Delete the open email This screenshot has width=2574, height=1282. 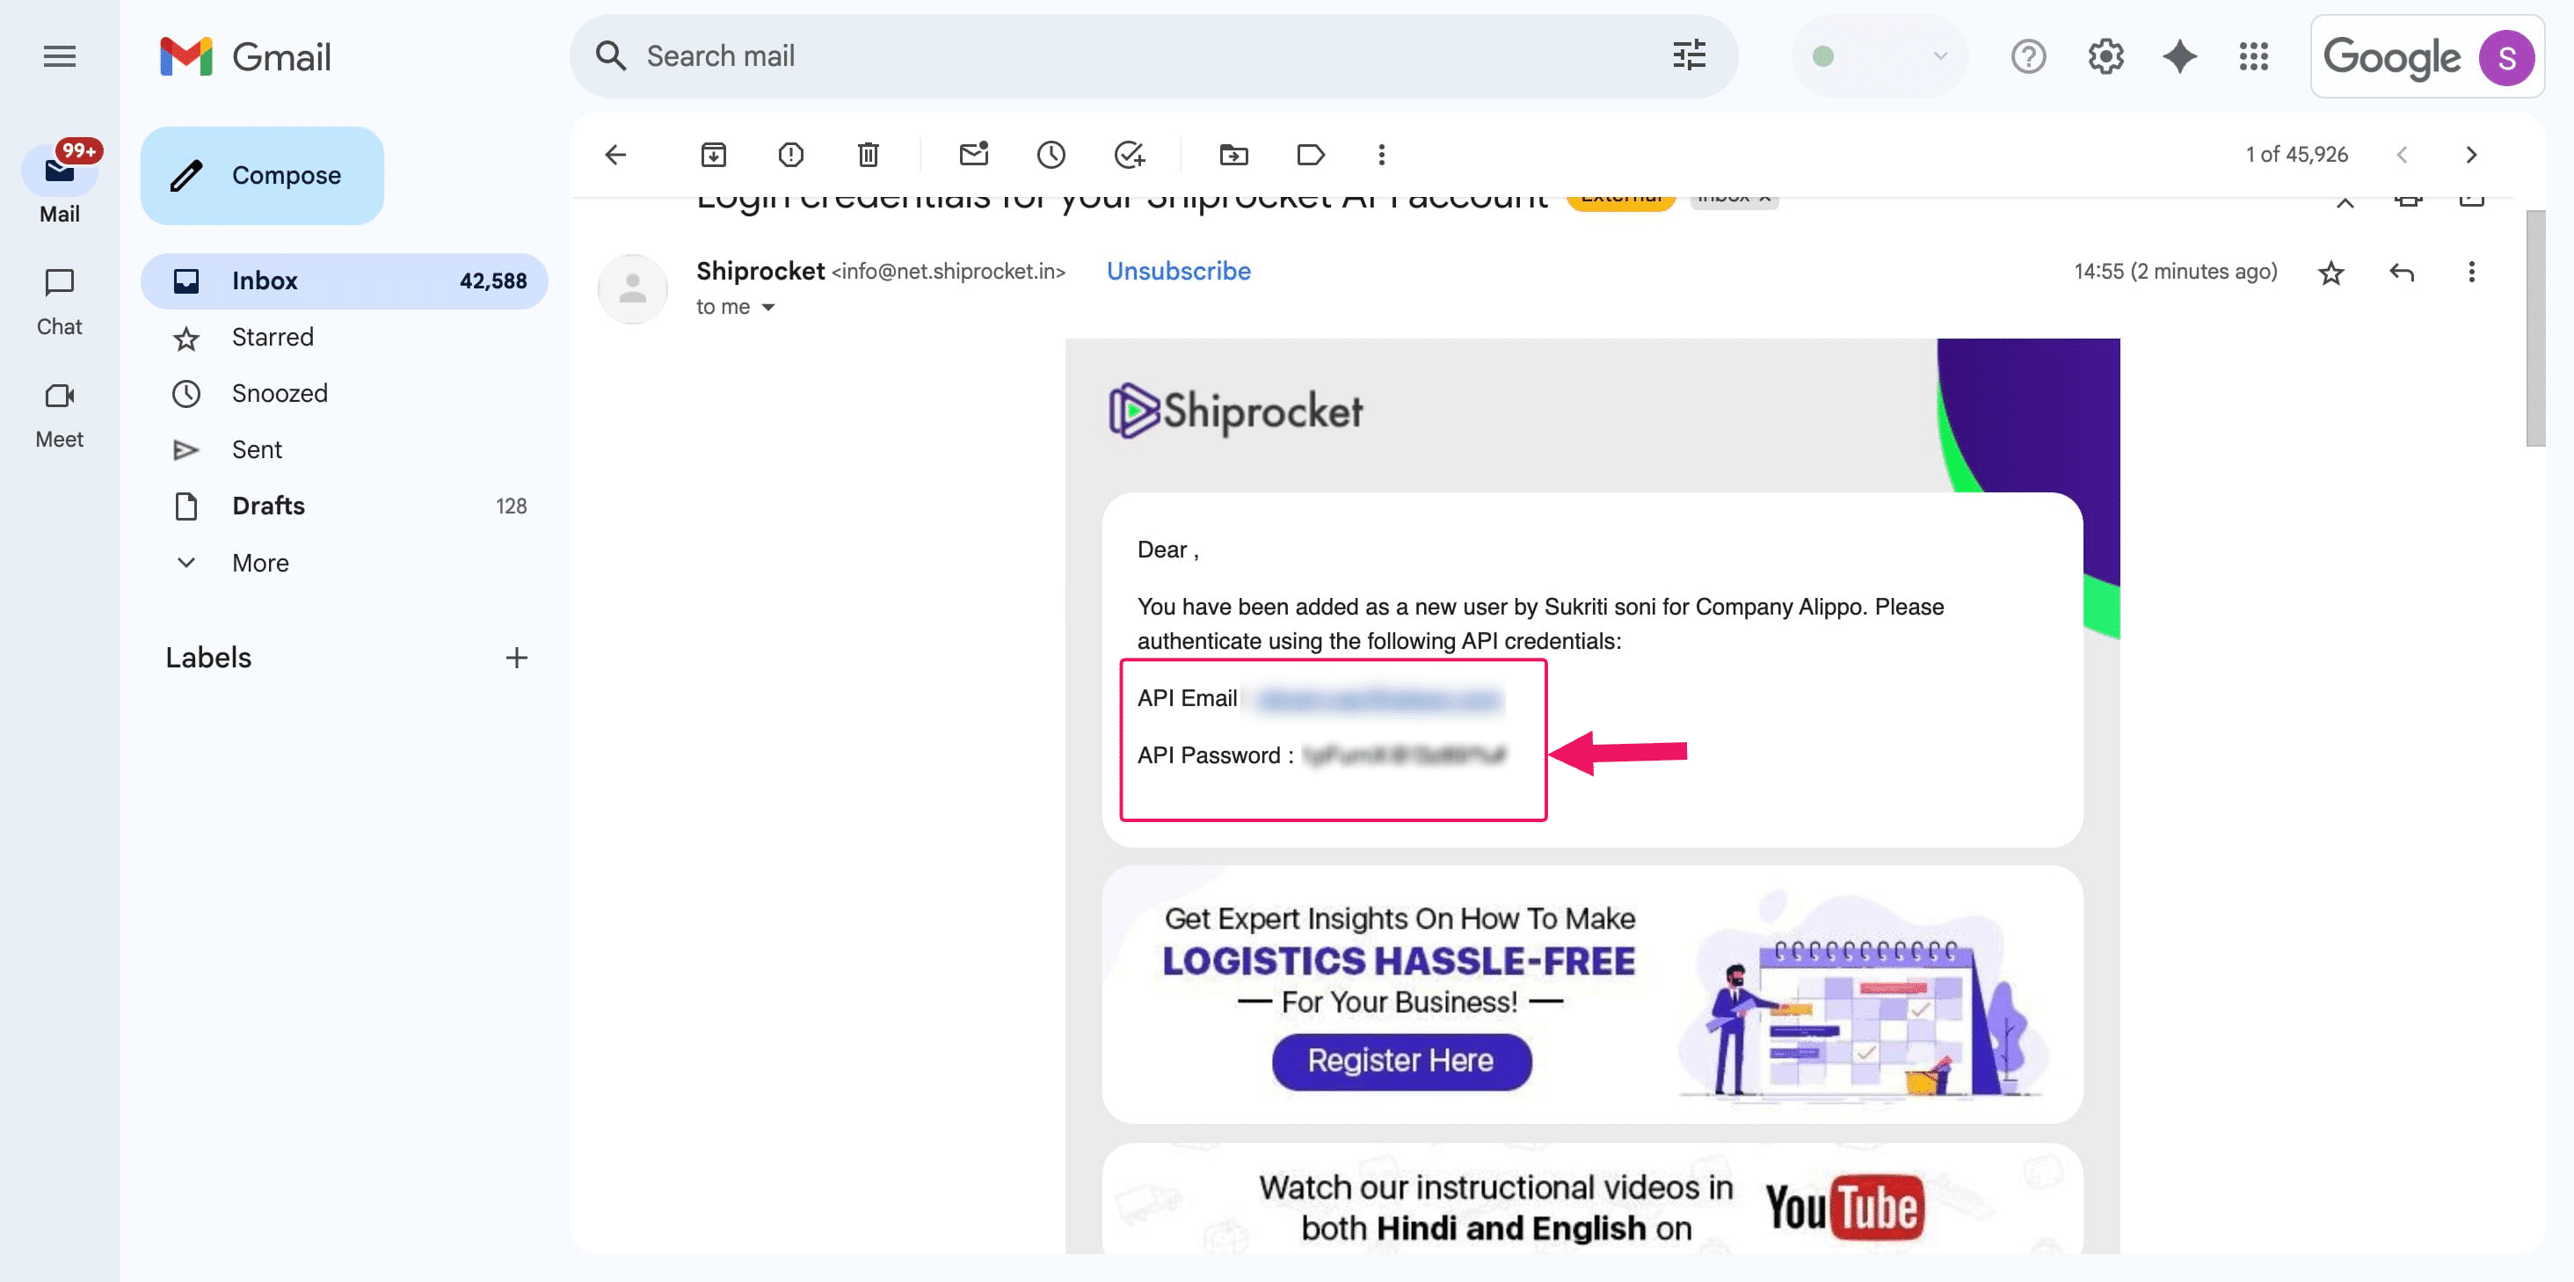868,155
